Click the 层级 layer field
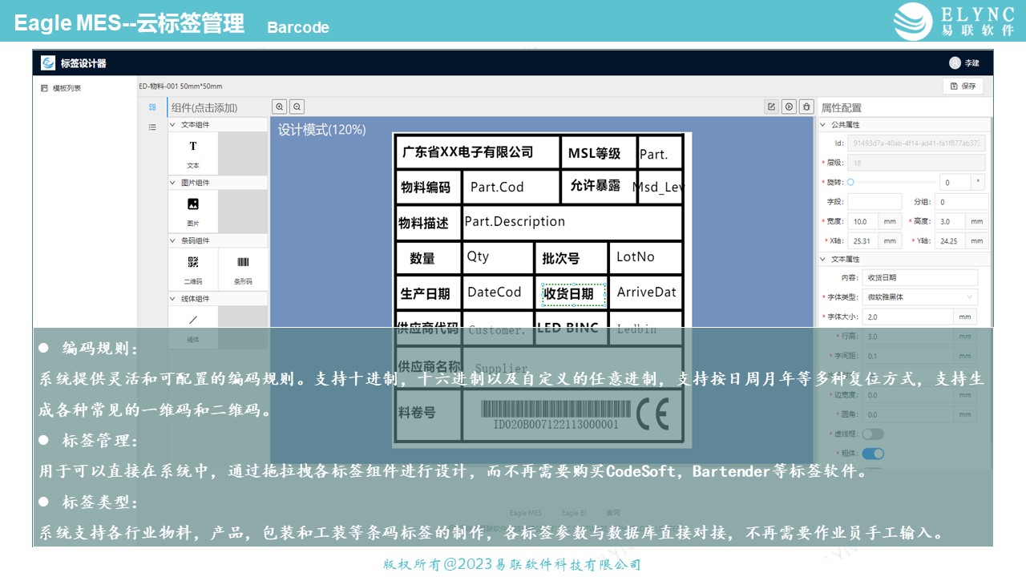Image resolution: width=1026 pixels, height=577 pixels. click(916, 163)
